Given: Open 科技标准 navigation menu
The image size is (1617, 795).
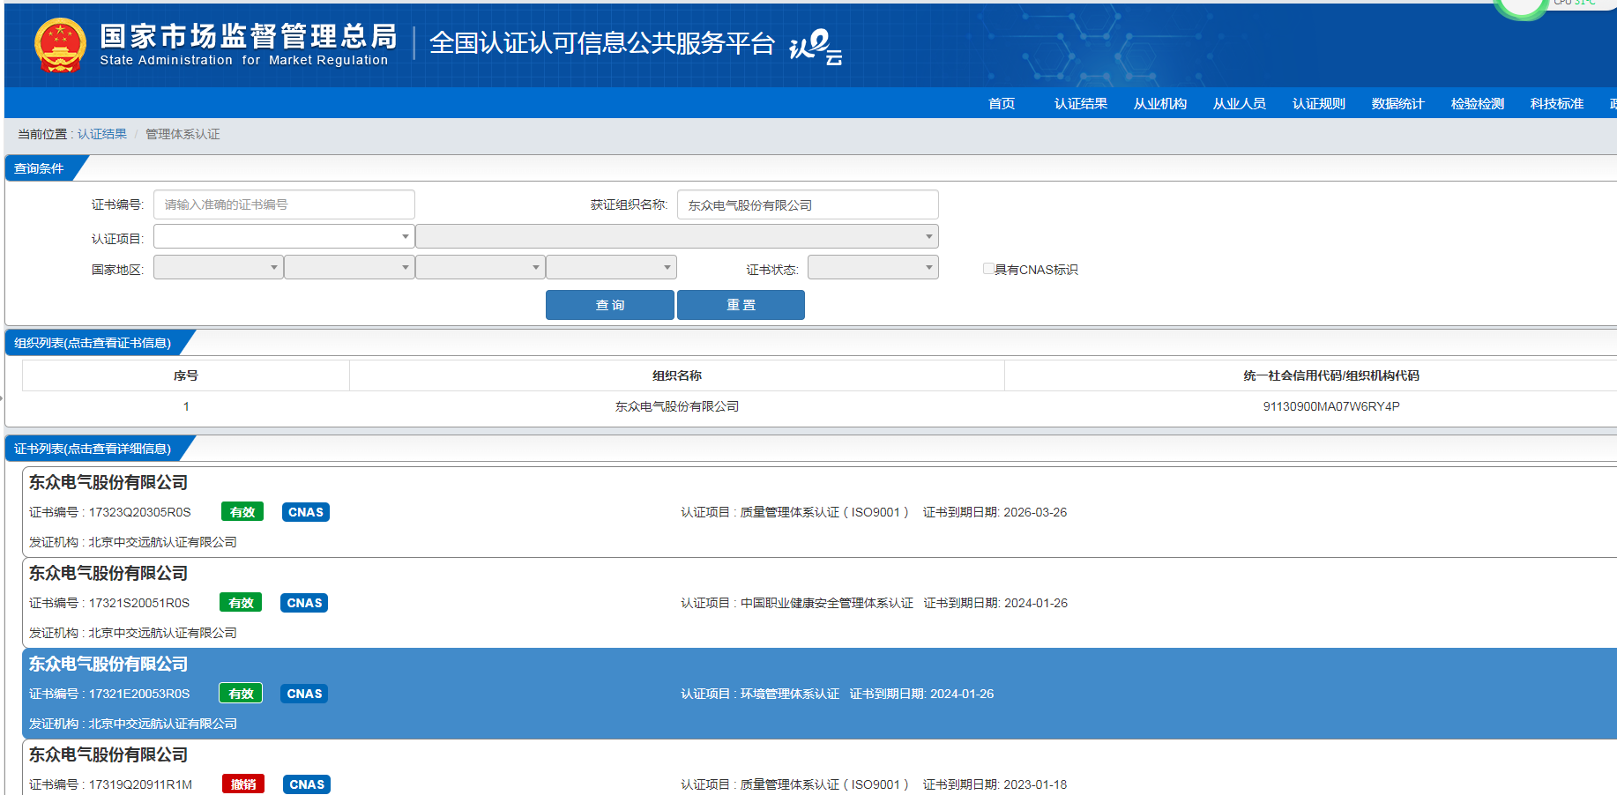Looking at the screenshot, I should [x=1557, y=104].
